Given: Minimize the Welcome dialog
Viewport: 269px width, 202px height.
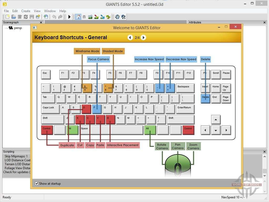Looking at the screenshot, I should click(x=219, y=27).
